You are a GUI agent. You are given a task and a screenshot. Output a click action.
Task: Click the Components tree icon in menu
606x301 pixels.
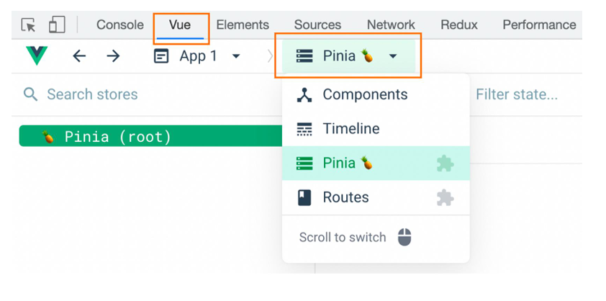[x=304, y=95]
